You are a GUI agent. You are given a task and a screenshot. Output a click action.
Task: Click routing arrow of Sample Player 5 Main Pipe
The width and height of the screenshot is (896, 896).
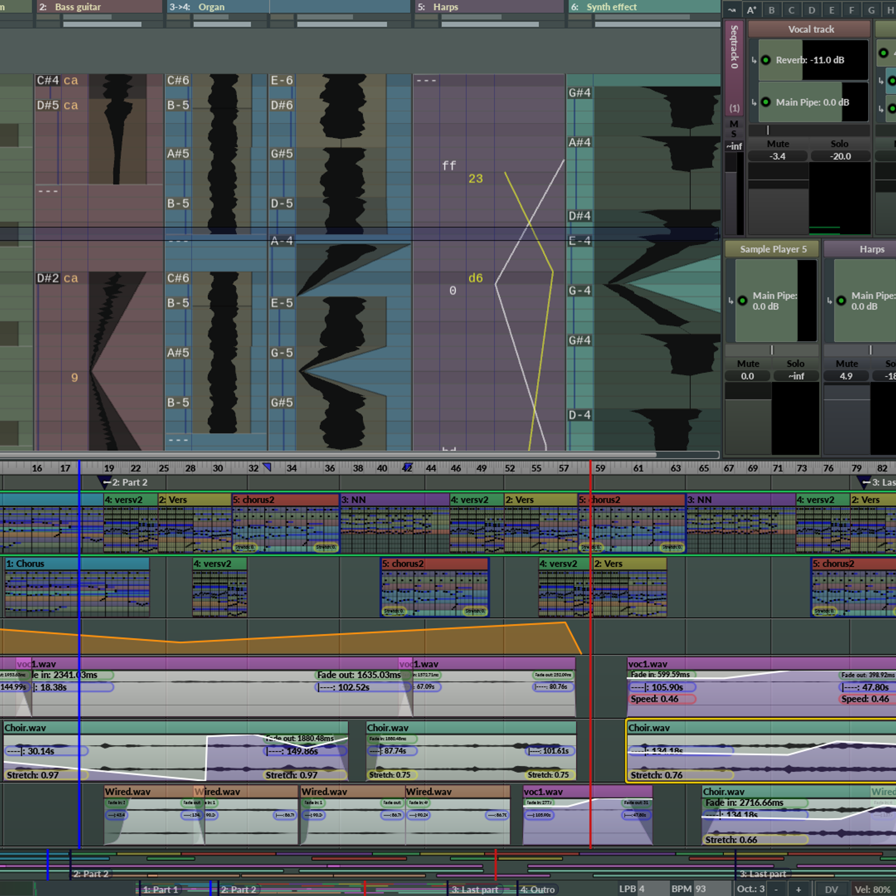731,301
